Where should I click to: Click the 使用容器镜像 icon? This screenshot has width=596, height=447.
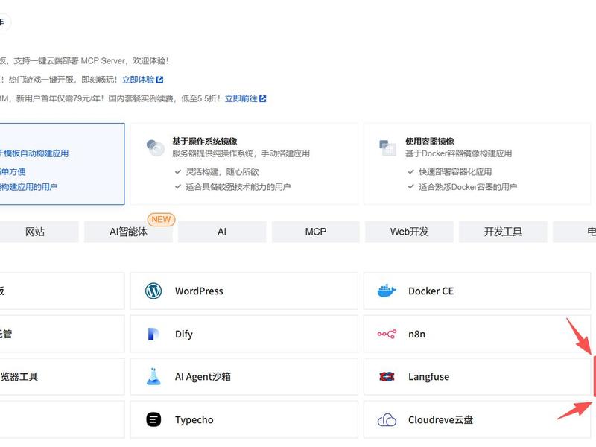(387, 148)
